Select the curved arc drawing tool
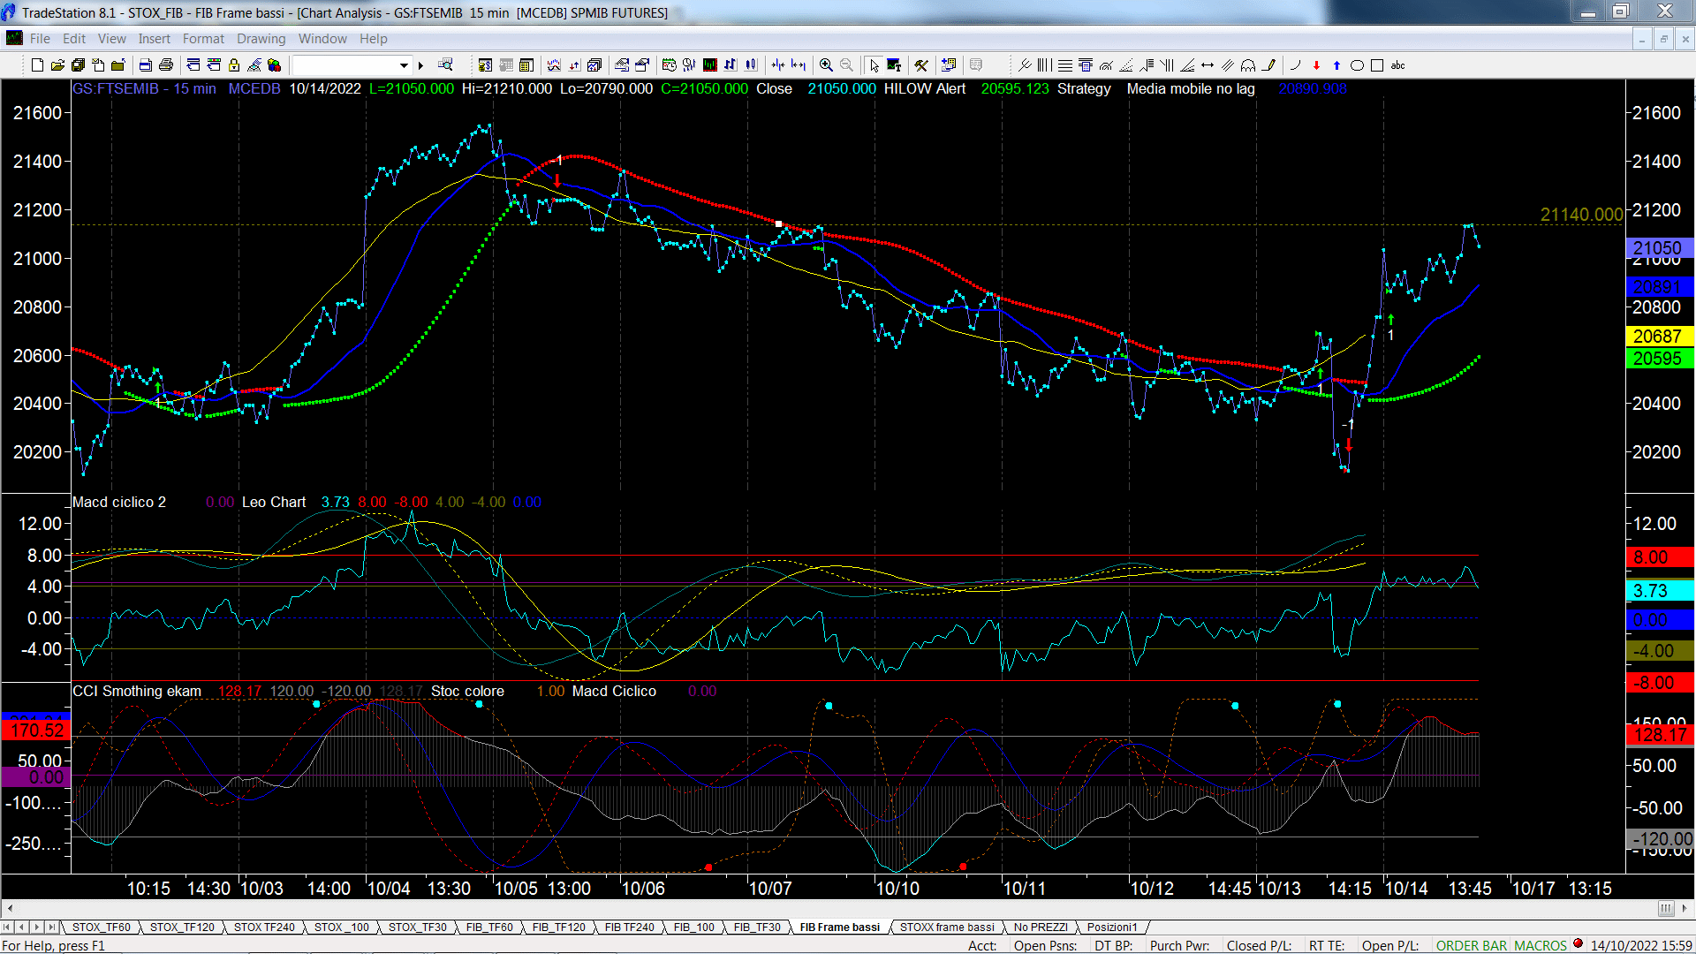Screen dimensions: 1696x954 [x=1295, y=65]
